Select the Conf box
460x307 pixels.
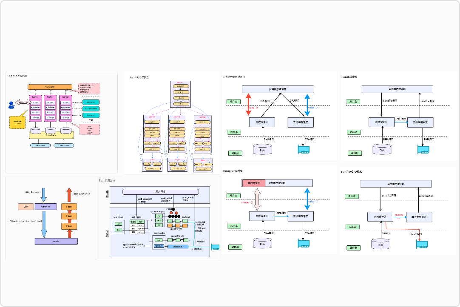[x=26, y=207]
